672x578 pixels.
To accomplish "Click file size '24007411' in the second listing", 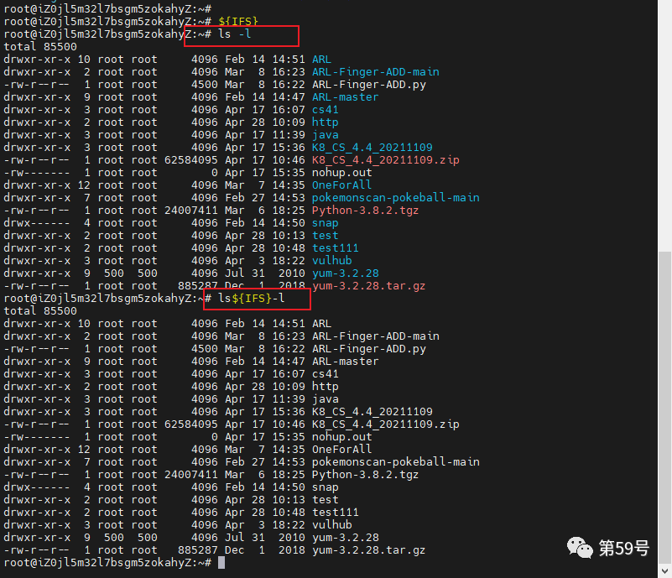I will click(x=190, y=474).
